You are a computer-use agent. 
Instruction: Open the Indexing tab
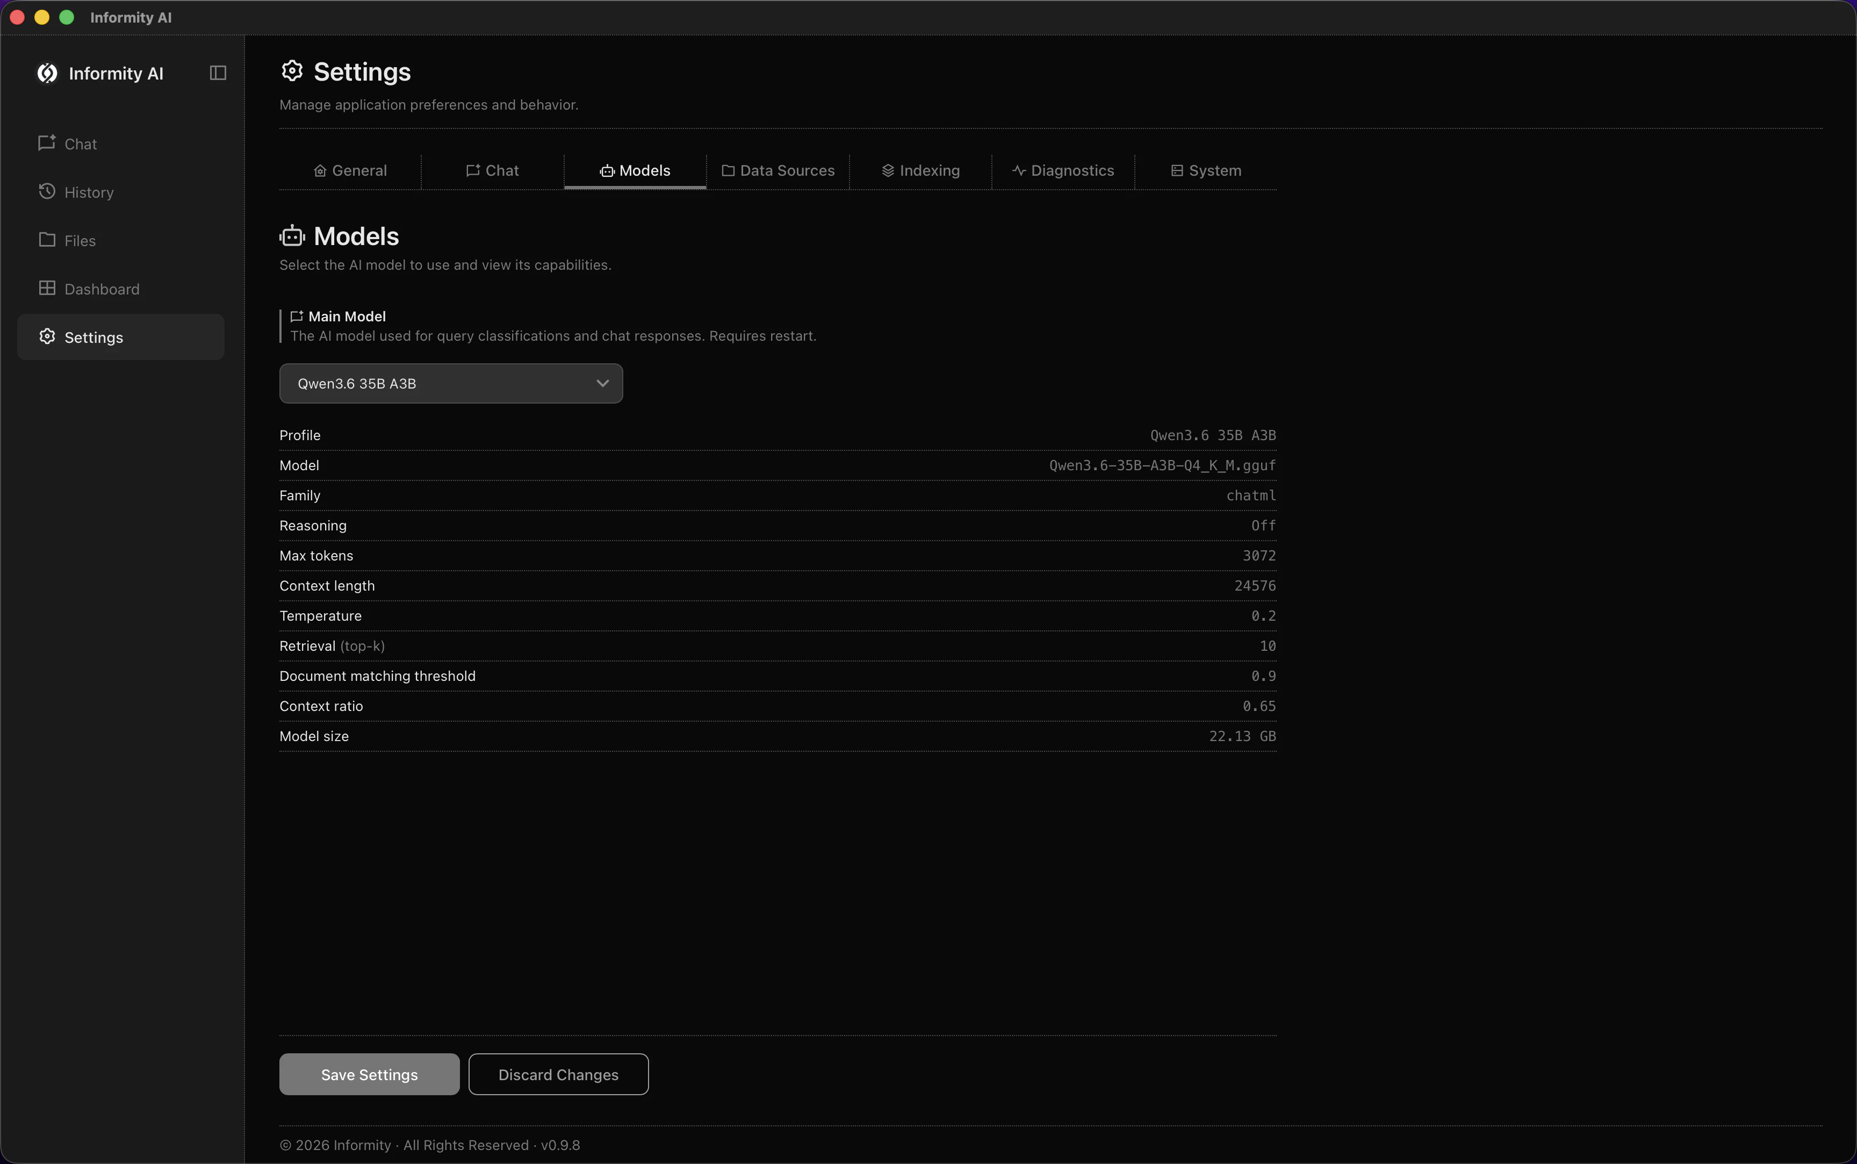point(920,171)
